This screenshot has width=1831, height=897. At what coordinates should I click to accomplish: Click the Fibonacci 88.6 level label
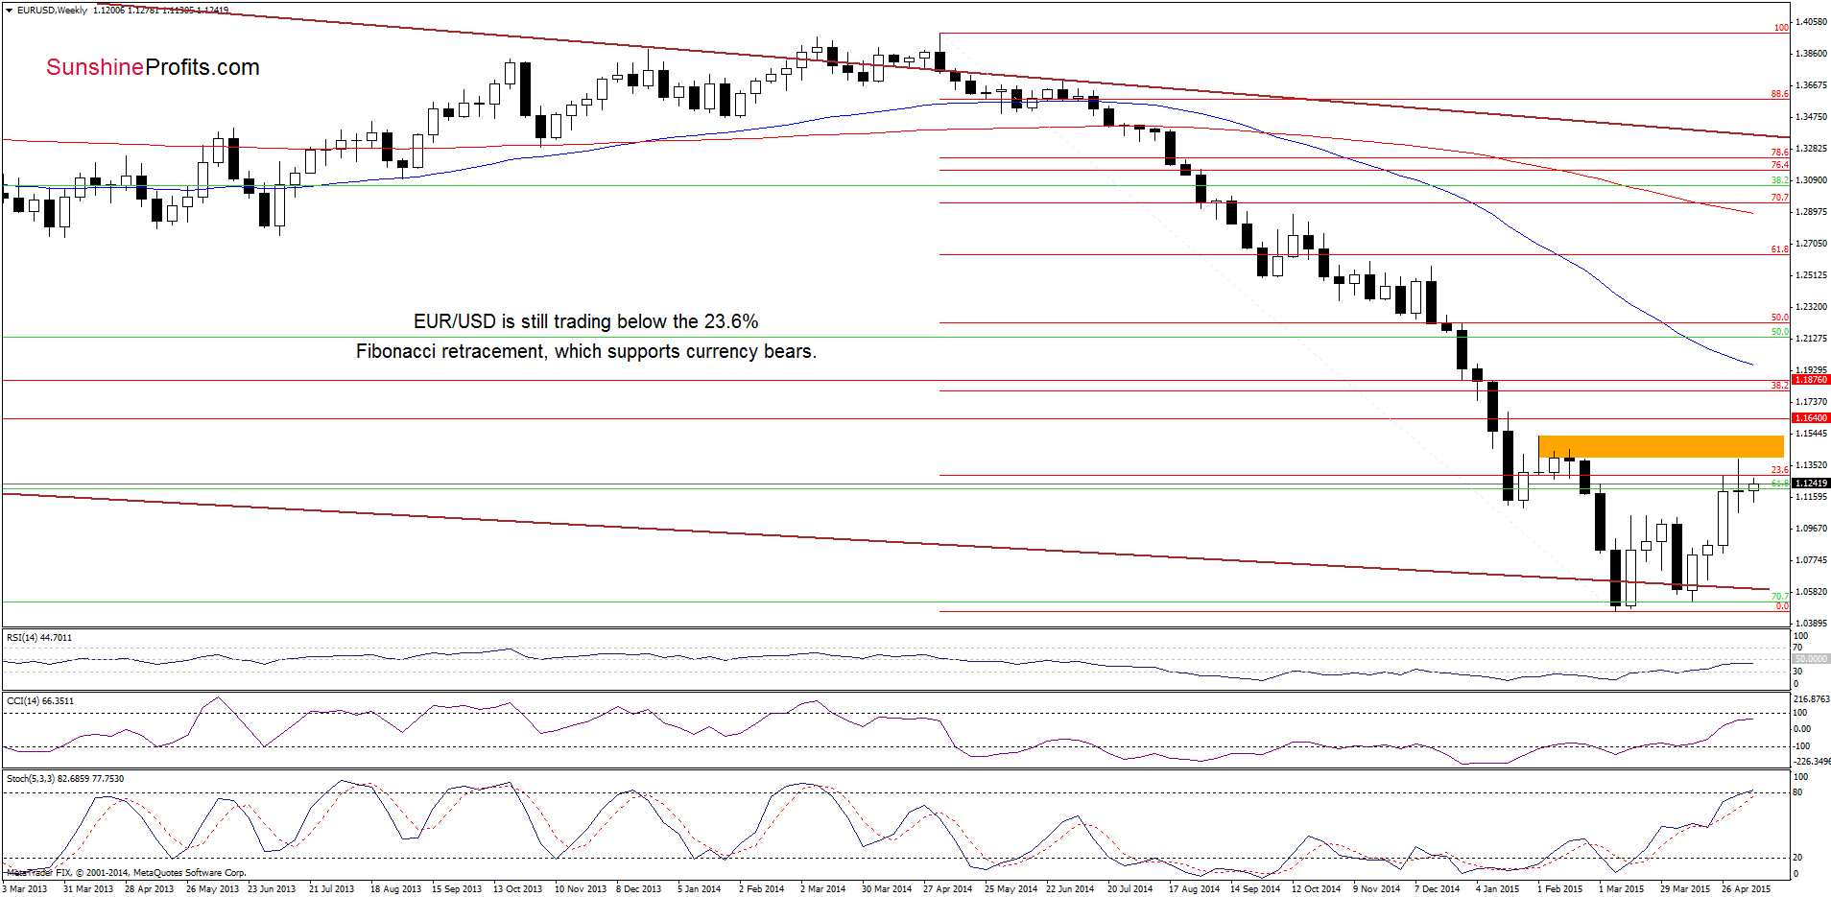click(x=1780, y=94)
